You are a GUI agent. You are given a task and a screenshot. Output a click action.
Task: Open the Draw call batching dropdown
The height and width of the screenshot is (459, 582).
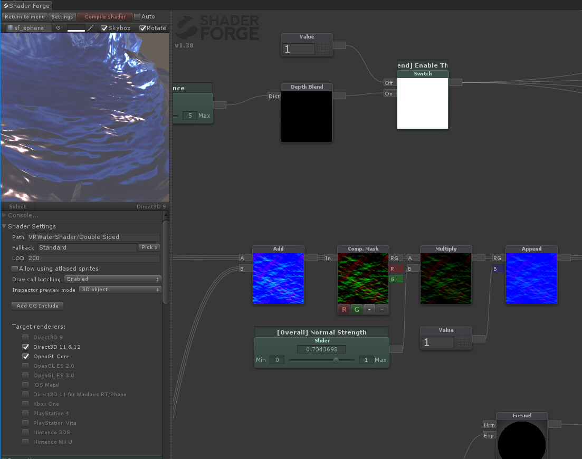point(112,279)
